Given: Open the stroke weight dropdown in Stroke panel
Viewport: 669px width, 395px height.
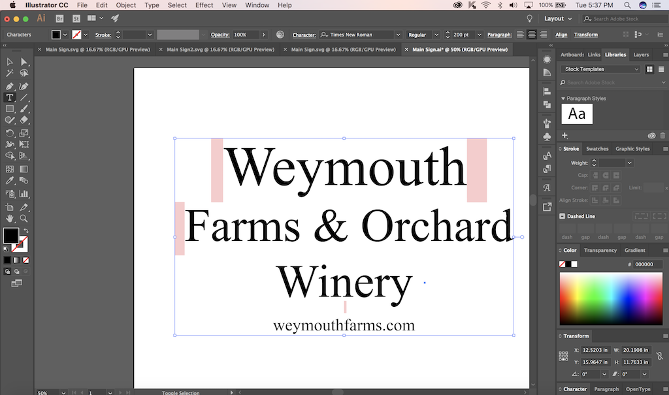Looking at the screenshot, I should point(629,163).
